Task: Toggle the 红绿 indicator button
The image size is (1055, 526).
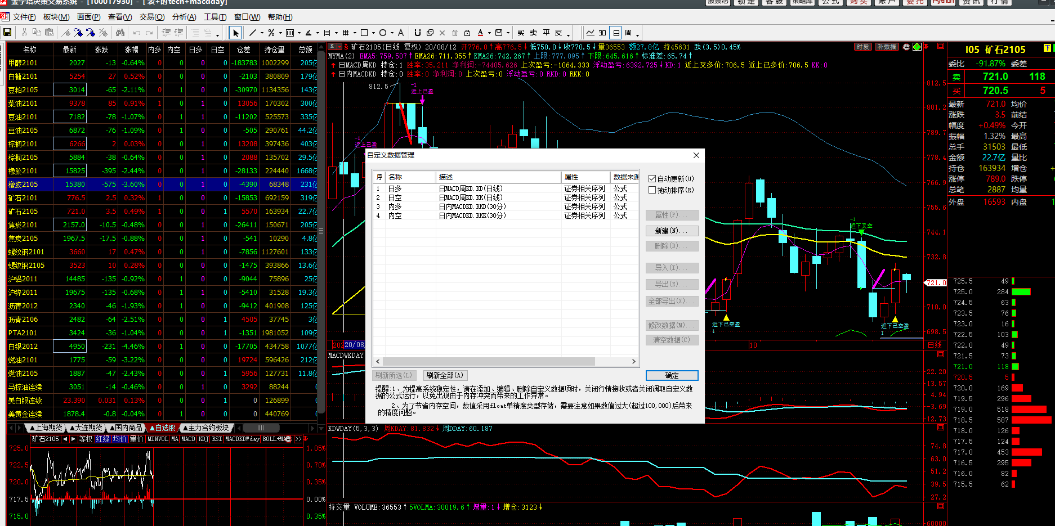Action: click(x=102, y=439)
